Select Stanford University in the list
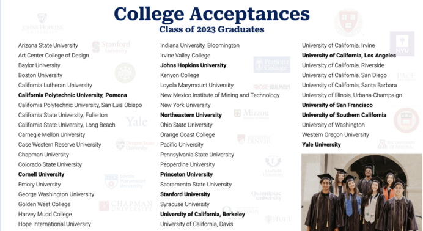This screenshot has height=231, width=423. 185,194
